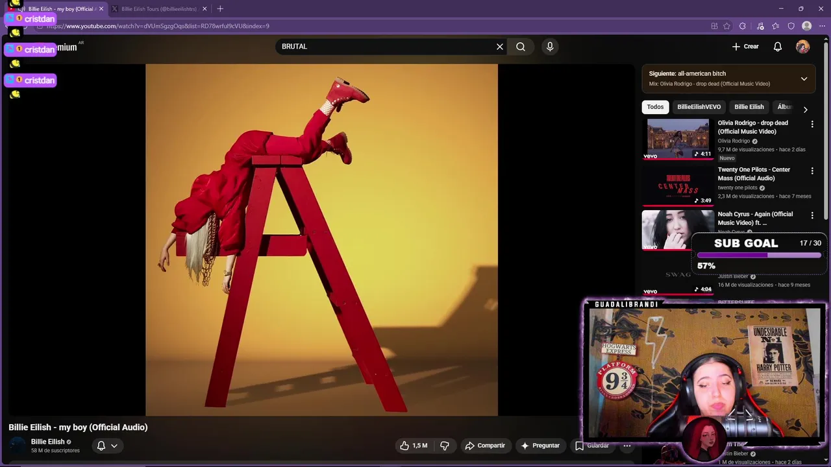Select the BillieEilishVEVO filter chip
Screen dimensions: 831x467
699,107
